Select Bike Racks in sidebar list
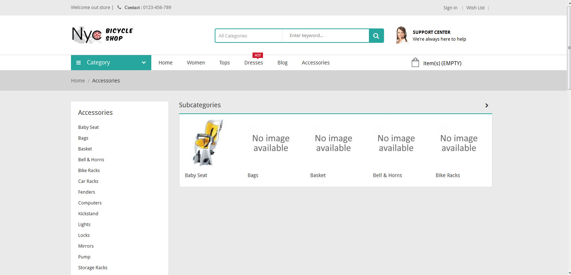Screen dimensions: 571x275 89,170
